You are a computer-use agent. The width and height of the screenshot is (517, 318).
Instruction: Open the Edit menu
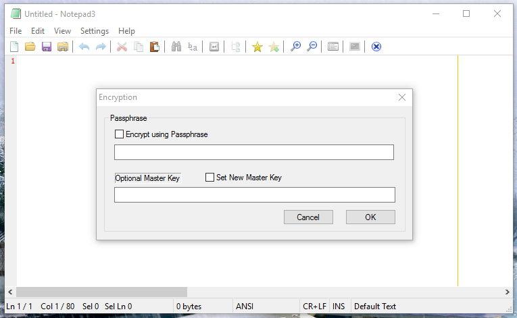pos(38,31)
